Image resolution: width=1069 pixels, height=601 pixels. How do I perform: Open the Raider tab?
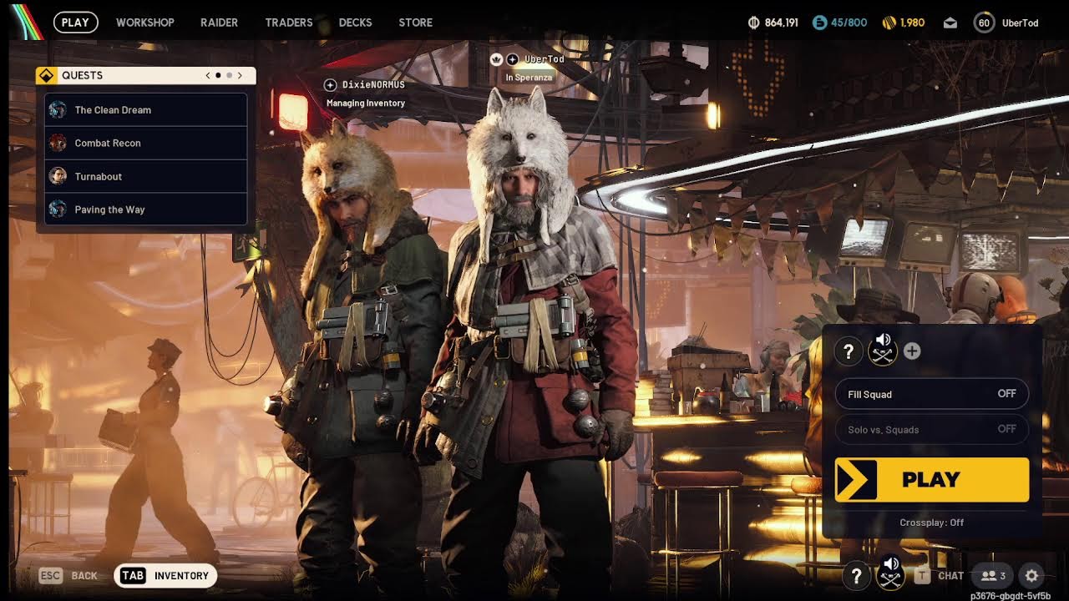pyautogui.click(x=220, y=23)
